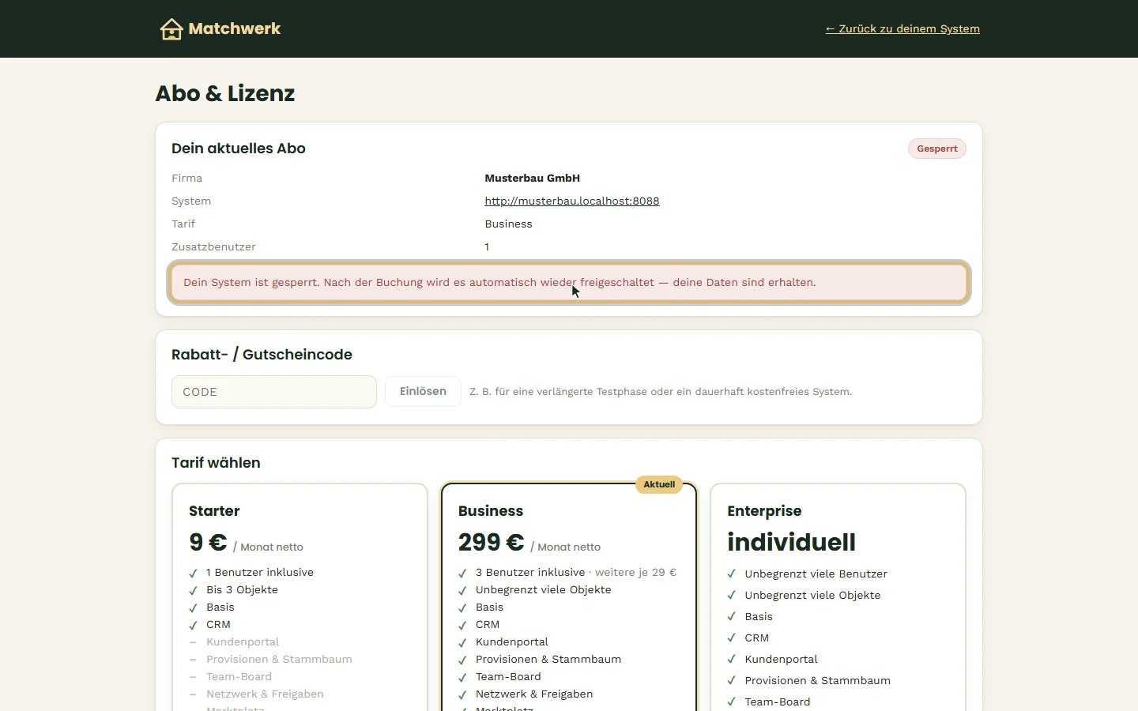1138x711 pixels.
Task: Click Business 'Kundenportal' checkmark icon
Action: click(463, 642)
